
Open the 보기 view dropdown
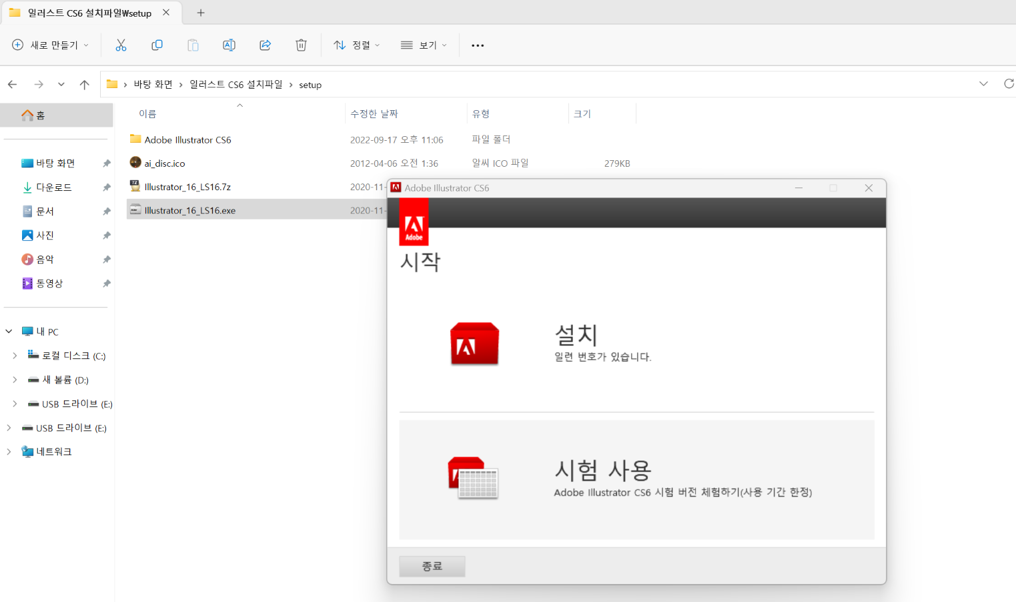click(424, 45)
